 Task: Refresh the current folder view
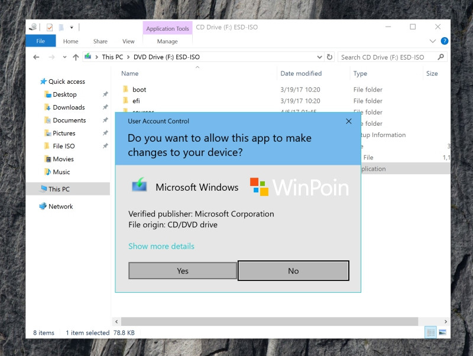click(x=329, y=57)
